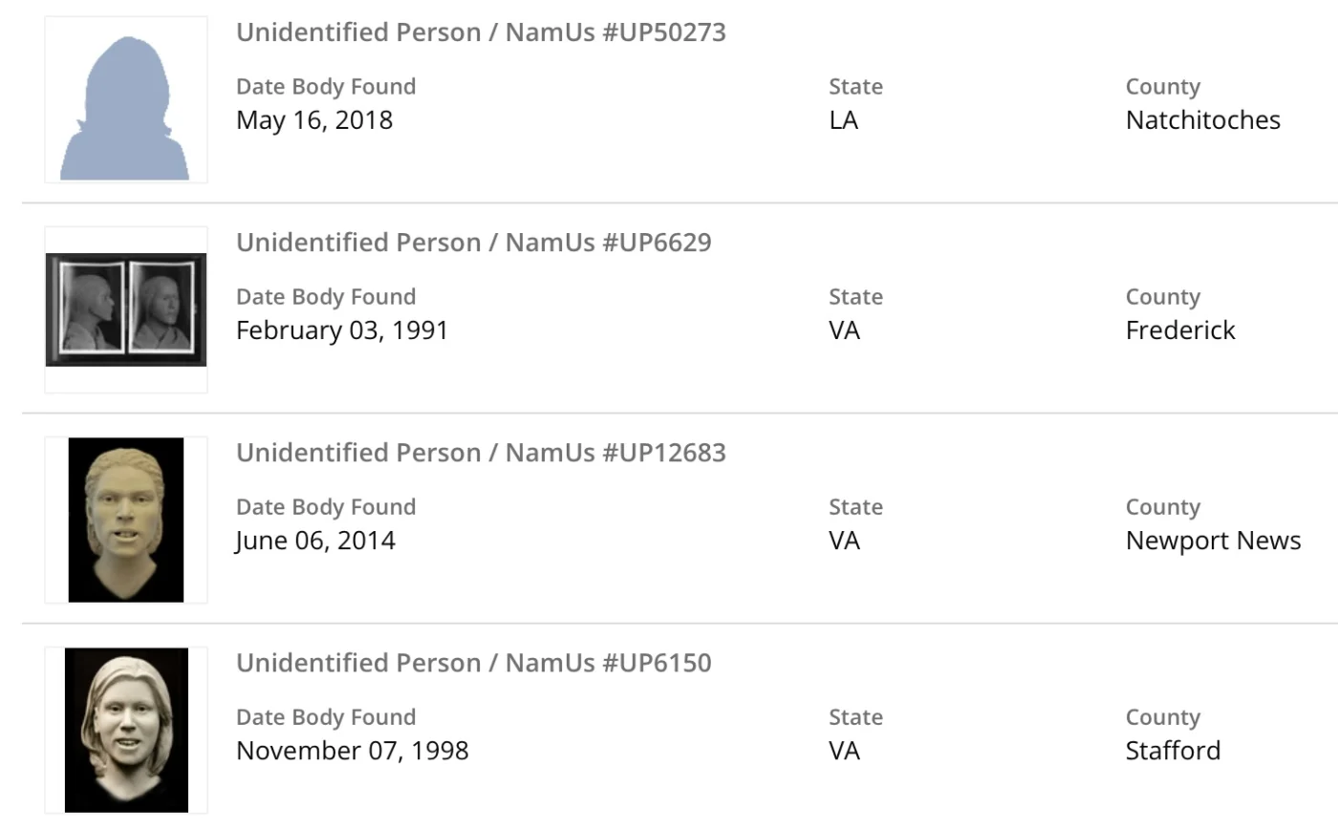Click the date February 03, 1991

click(342, 330)
